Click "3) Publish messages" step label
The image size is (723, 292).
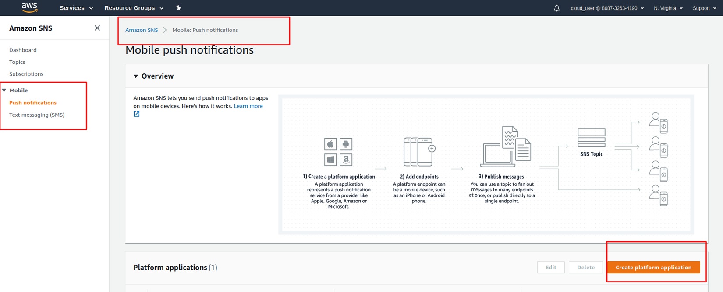coord(501,177)
